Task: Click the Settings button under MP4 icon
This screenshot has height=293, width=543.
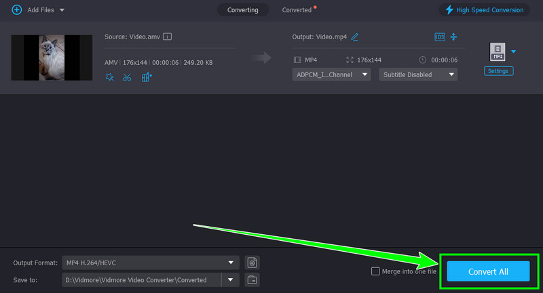Action: pos(498,71)
